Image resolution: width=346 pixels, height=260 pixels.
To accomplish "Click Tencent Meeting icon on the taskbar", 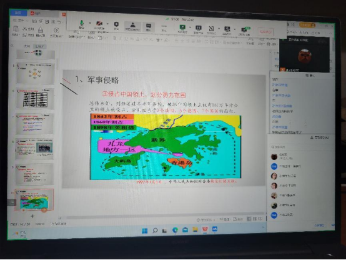I will 215,229.
